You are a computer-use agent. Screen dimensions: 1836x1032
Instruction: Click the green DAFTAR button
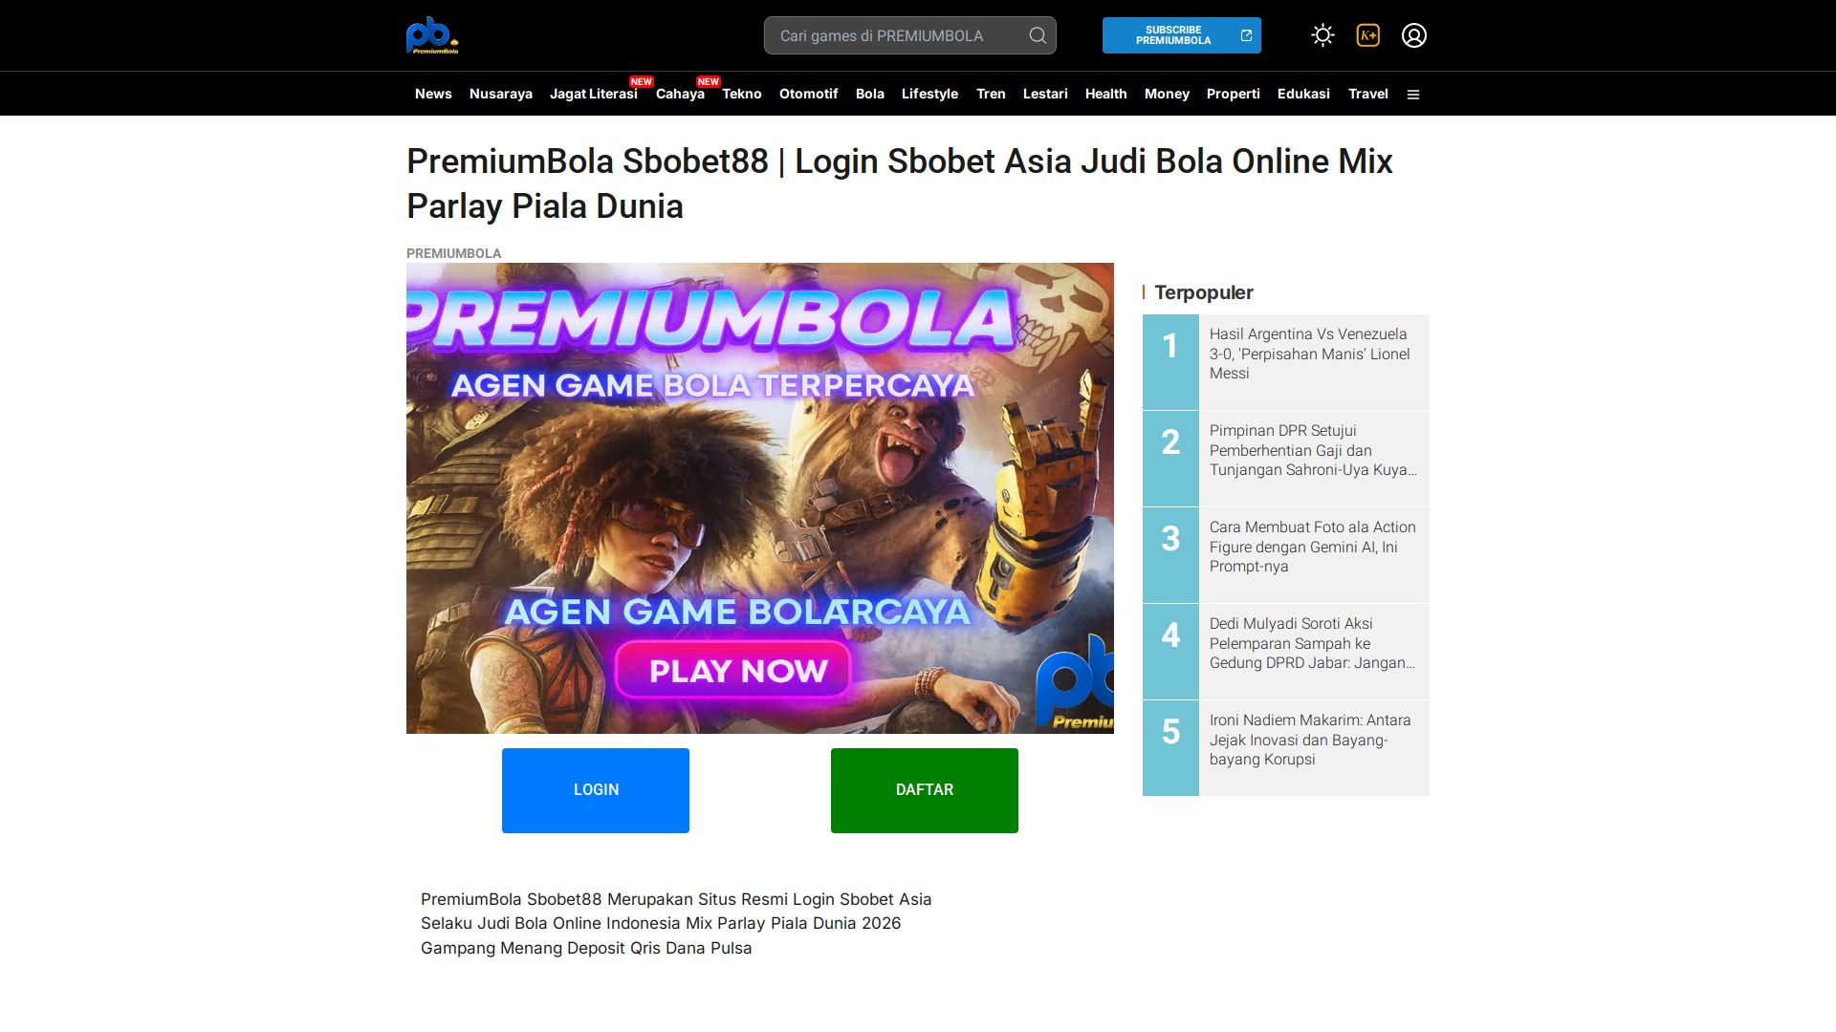925,790
